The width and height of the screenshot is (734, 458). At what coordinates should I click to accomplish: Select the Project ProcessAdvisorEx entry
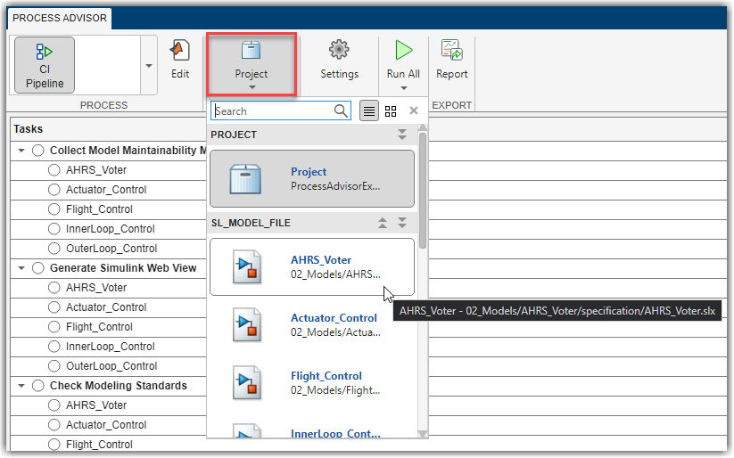(312, 178)
